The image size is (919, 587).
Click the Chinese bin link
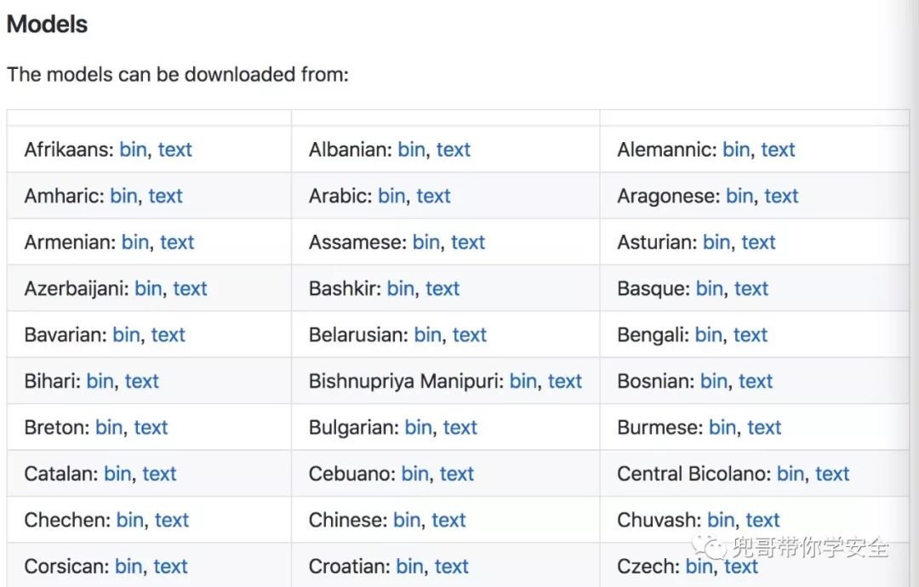(407, 521)
